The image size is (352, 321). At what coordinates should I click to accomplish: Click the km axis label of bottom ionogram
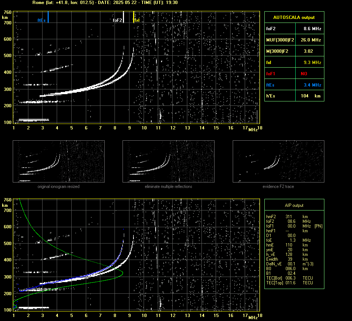click(5, 205)
